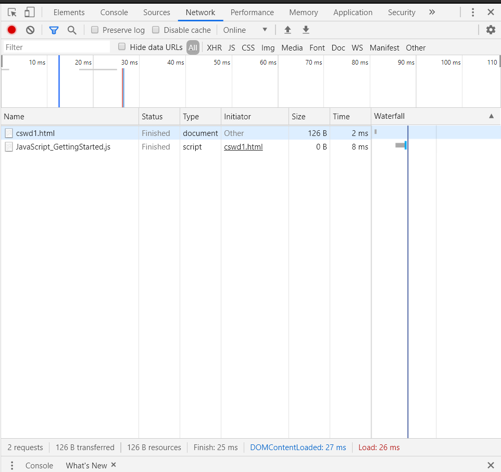Stop recording network log (red record icon)
Screen dimensions: 501x472
pos(11,30)
